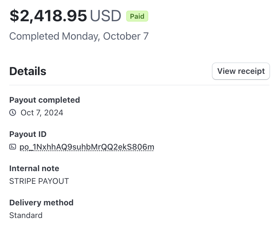
Task: Click the dollar sign of the amount
Action: pyautogui.click(x=14, y=16)
